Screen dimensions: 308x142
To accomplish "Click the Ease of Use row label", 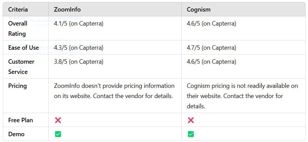I will point(23,48).
